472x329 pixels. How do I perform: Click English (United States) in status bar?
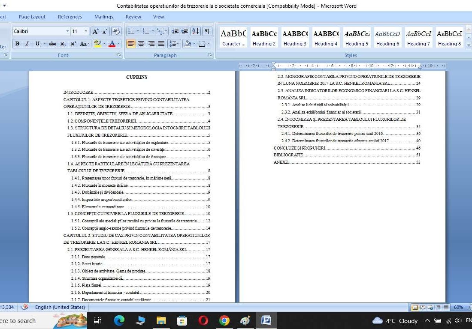(60, 307)
